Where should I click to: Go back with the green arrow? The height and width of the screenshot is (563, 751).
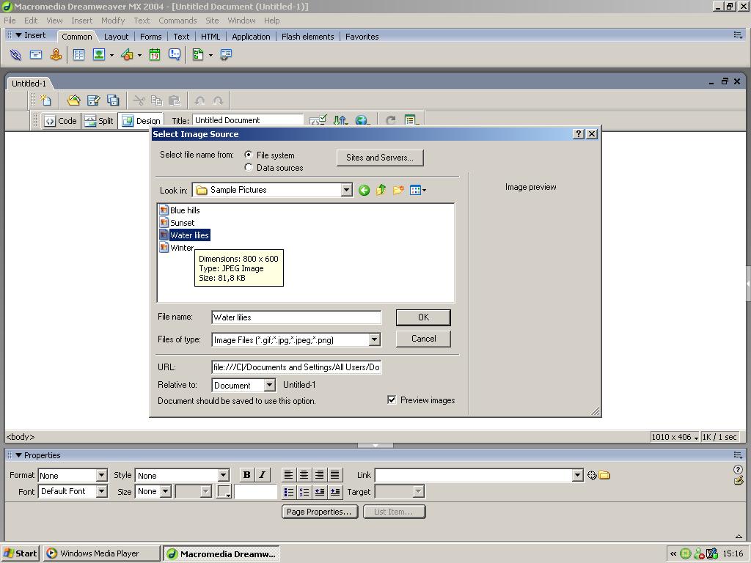click(x=364, y=191)
